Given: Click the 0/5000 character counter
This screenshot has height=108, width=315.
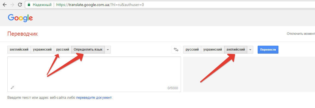Looking at the screenshot, I should [x=173, y=88].
